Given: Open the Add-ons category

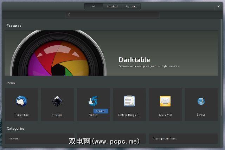Looking at the screenshot, I should pos(39,139).
